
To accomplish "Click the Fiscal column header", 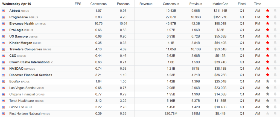I will [x=242, y=4].
